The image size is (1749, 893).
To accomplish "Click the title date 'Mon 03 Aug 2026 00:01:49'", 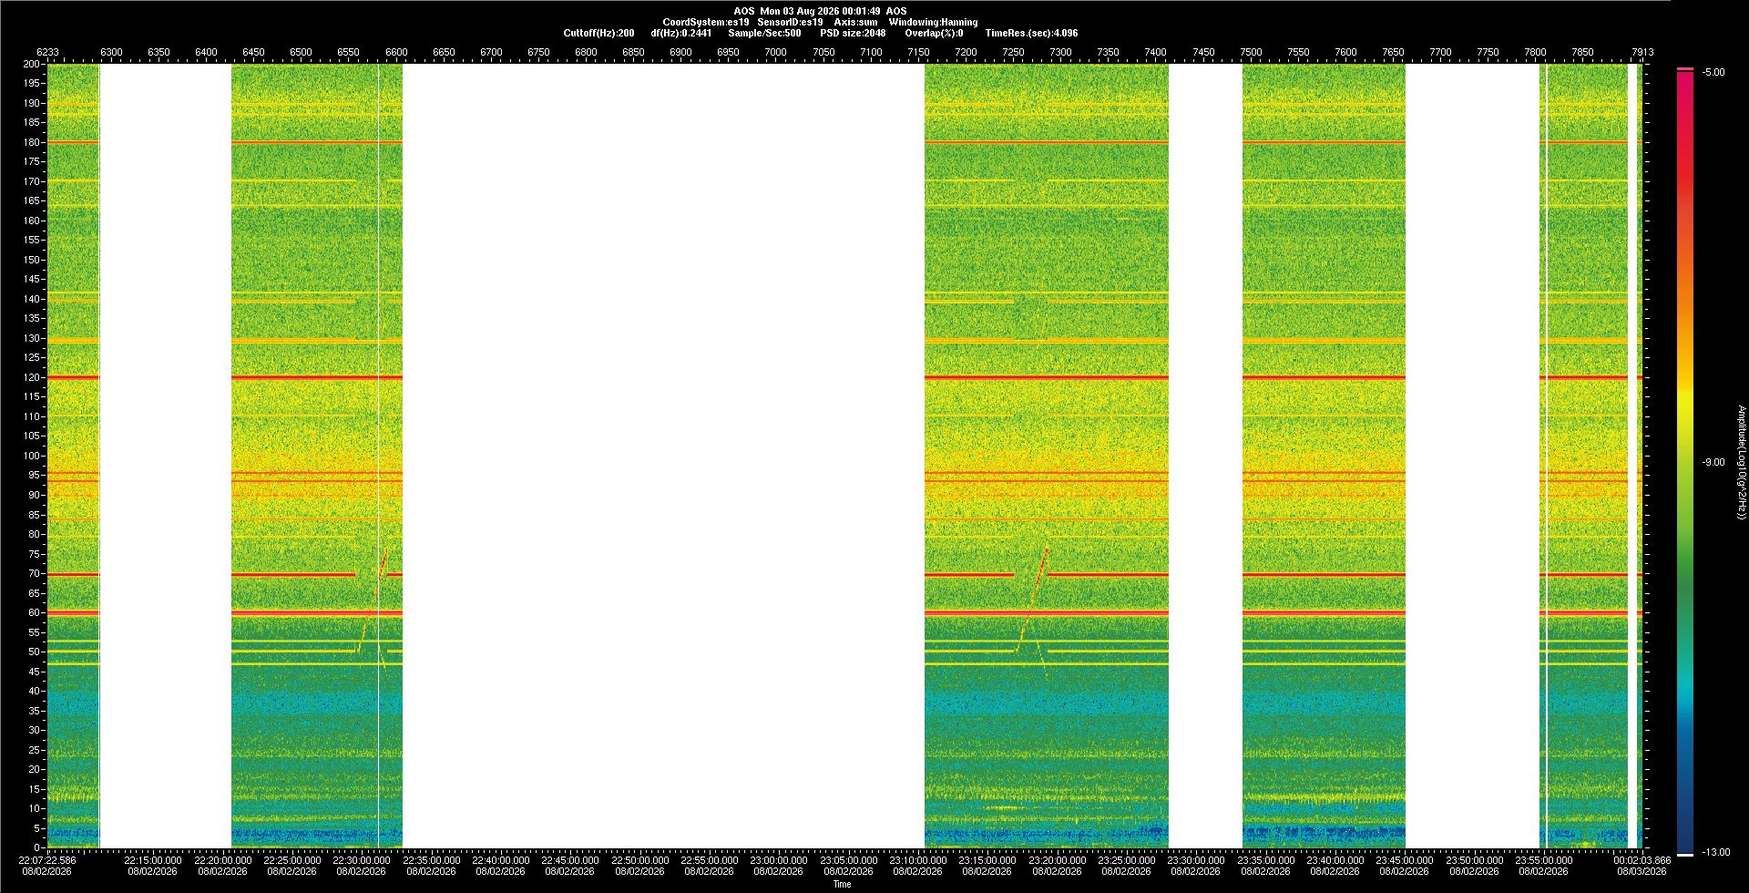I will point(820,11).
